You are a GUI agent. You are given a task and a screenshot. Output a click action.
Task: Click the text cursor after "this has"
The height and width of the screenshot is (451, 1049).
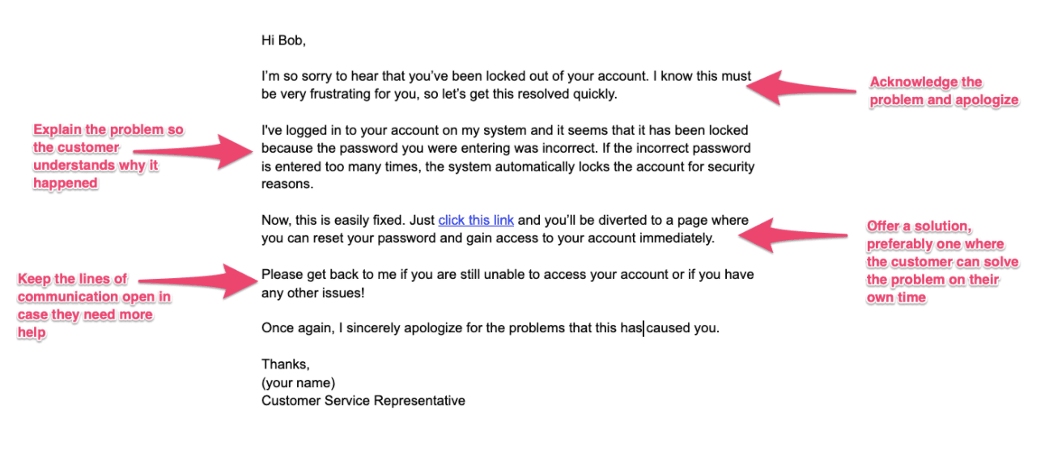pyautogui.click(x=644, y=329)
